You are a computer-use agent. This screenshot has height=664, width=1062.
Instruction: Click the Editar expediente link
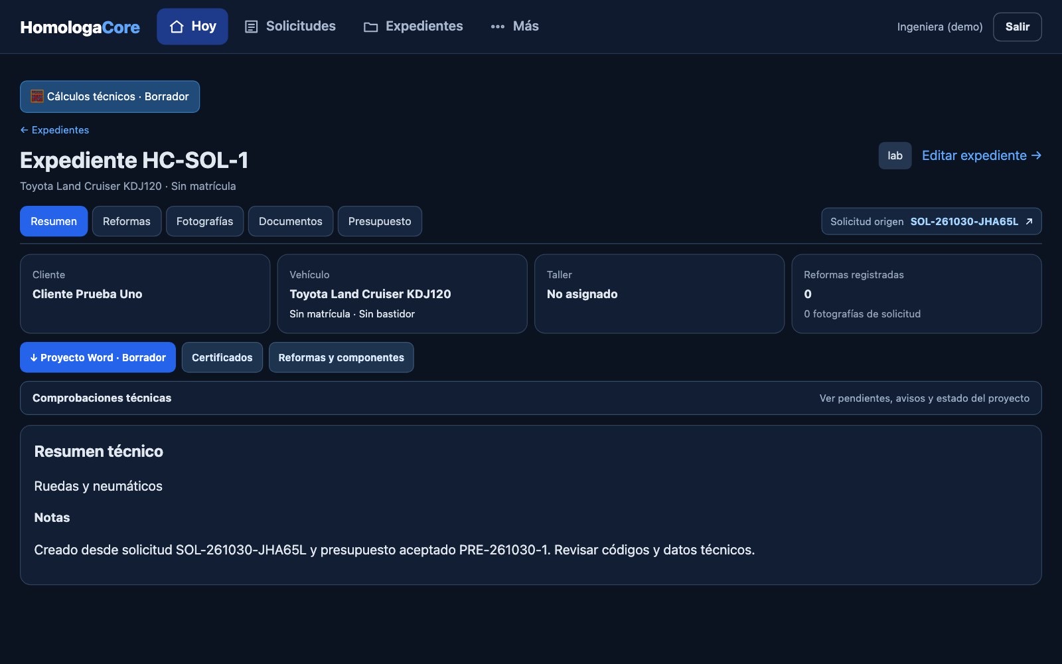tap(981, 155)
